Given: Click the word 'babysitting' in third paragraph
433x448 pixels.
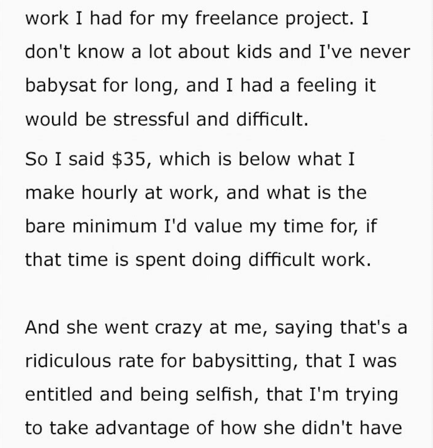Looking at the screenshot, I should coord(242,361).
